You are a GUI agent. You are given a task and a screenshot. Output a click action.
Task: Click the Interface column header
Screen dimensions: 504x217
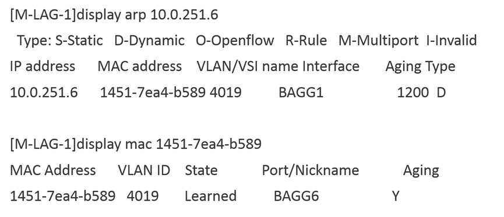pyautogui.click(x=331, y=66)
